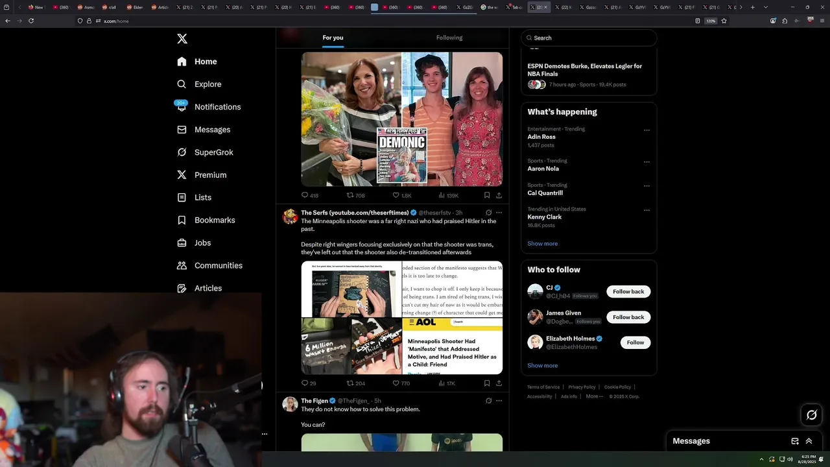Image resolution: width=830 pixels, height=467 pixels.
Task: Share The Serfs post
Action: coord(499,383)
